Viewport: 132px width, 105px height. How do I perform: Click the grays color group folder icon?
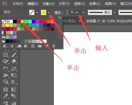(3, 41)
